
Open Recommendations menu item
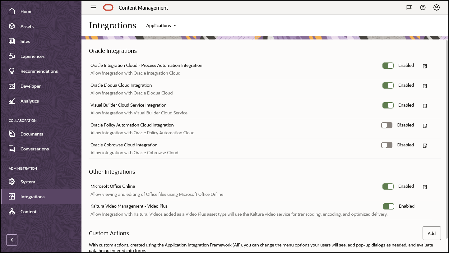41,71
